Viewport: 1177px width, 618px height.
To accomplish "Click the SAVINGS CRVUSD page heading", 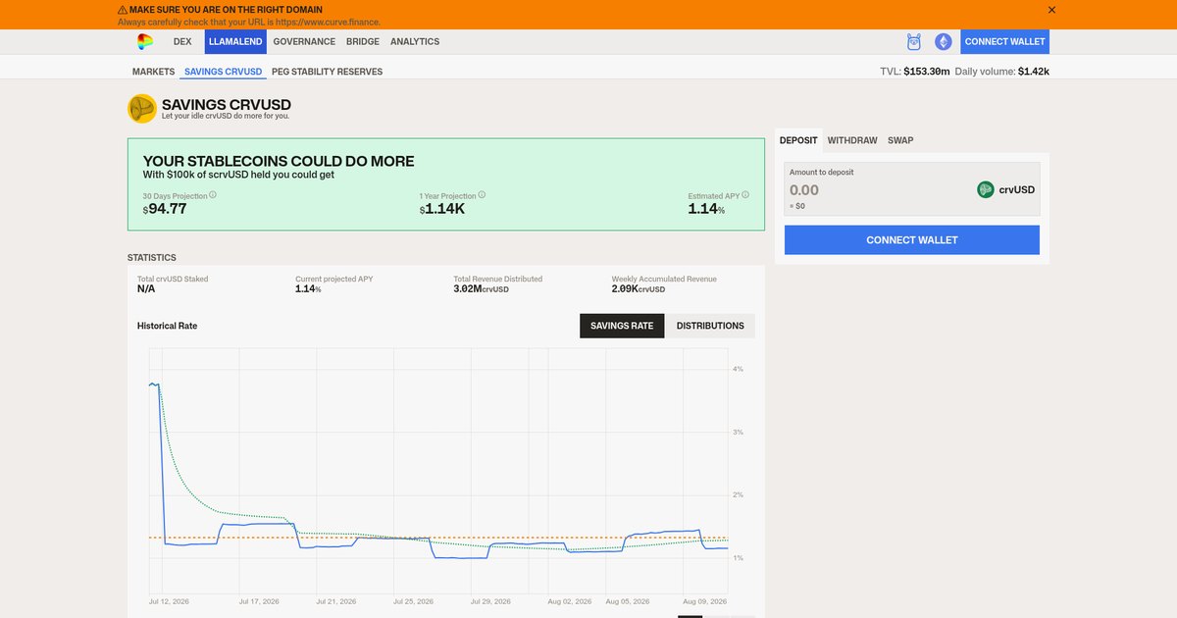I will tap(227, 105).
